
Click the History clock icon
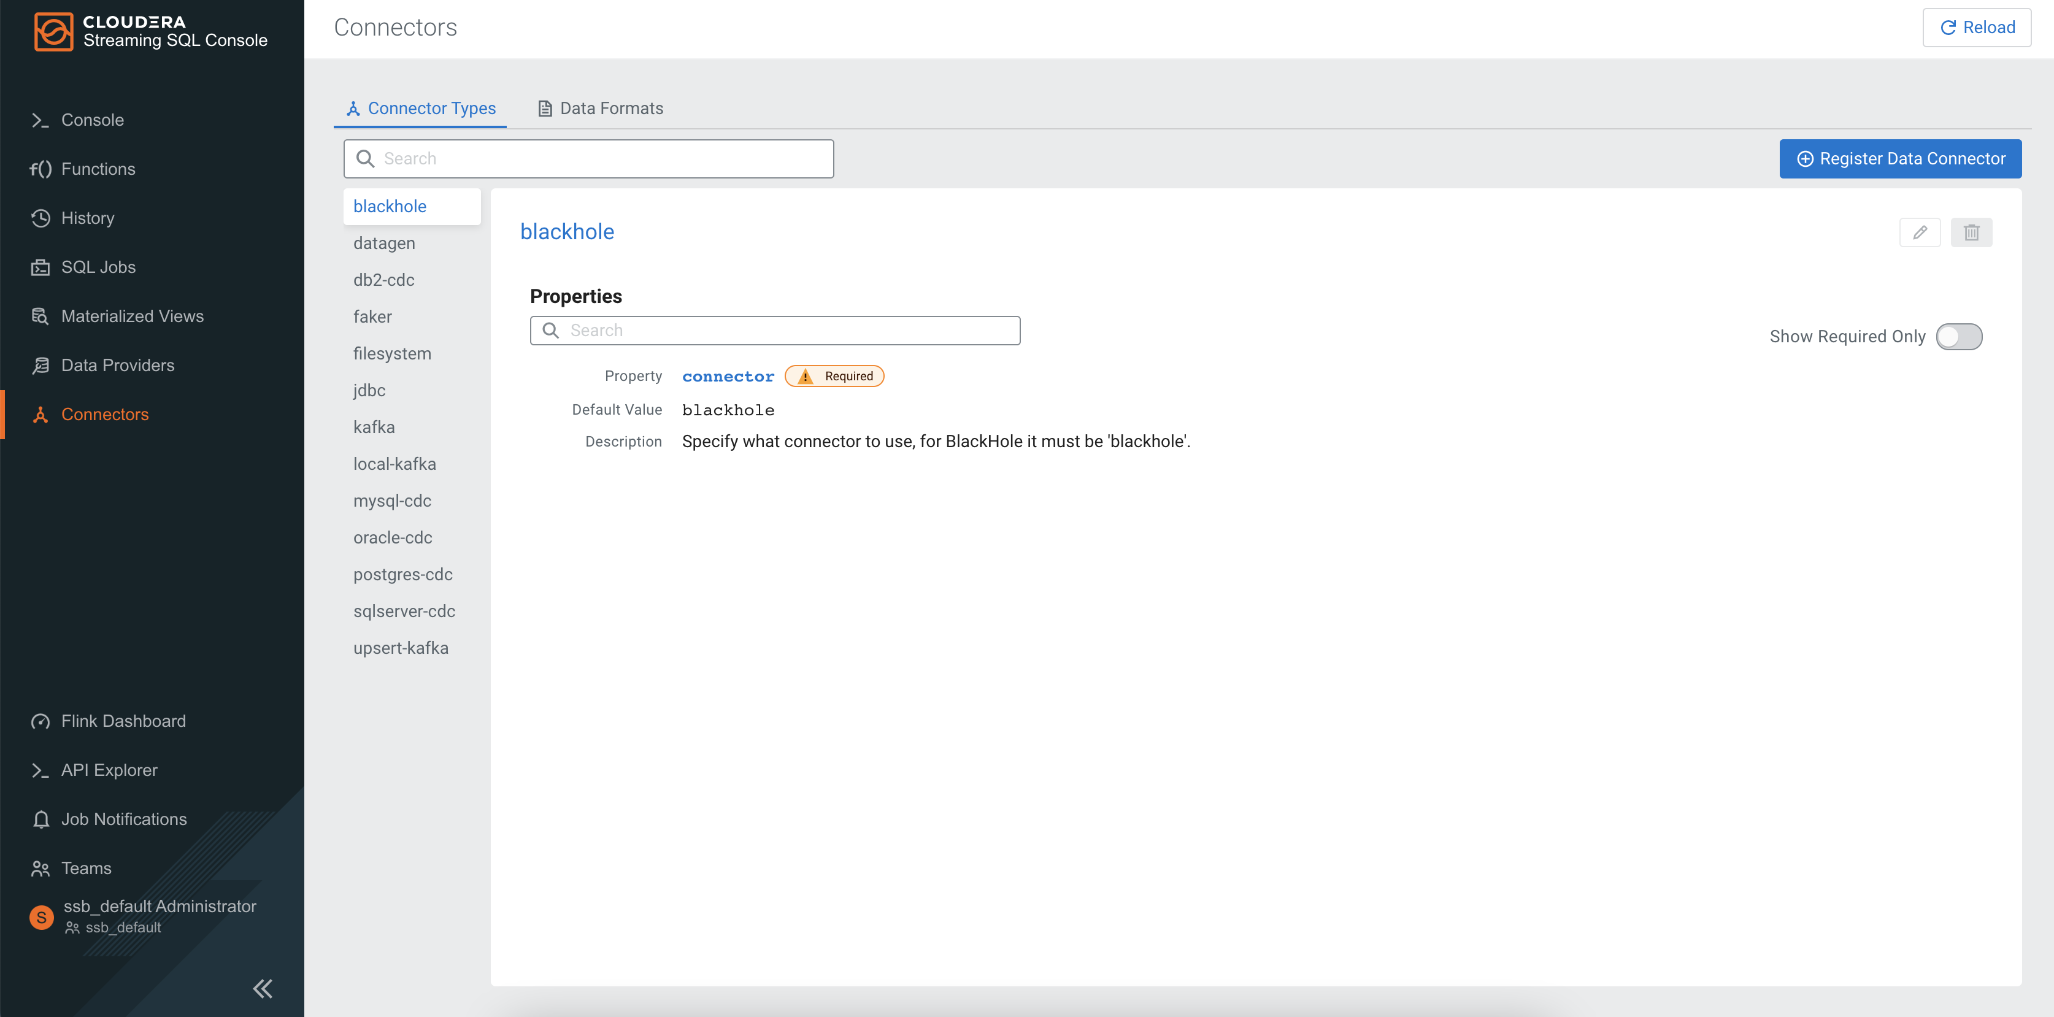coord(40,218)
